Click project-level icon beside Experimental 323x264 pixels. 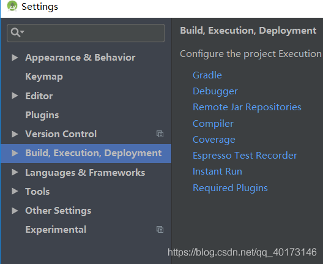pyautogui.click(x=160, y=230)
